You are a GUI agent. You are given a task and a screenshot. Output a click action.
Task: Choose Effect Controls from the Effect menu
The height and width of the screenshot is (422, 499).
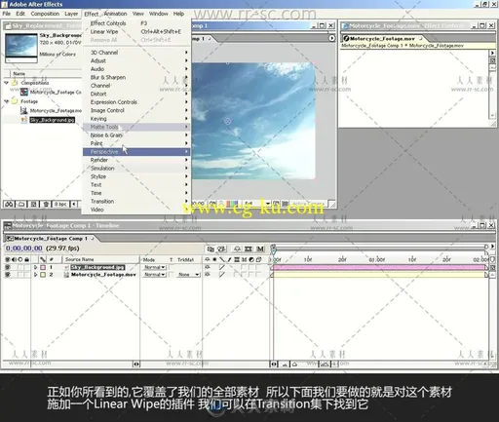(x=136, y=23)
